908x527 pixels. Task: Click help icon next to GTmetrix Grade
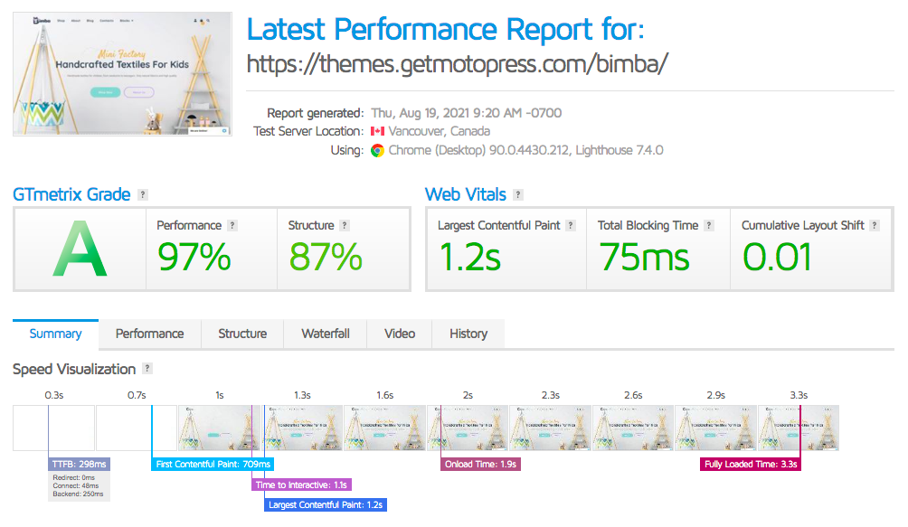(x=143, y=195)
